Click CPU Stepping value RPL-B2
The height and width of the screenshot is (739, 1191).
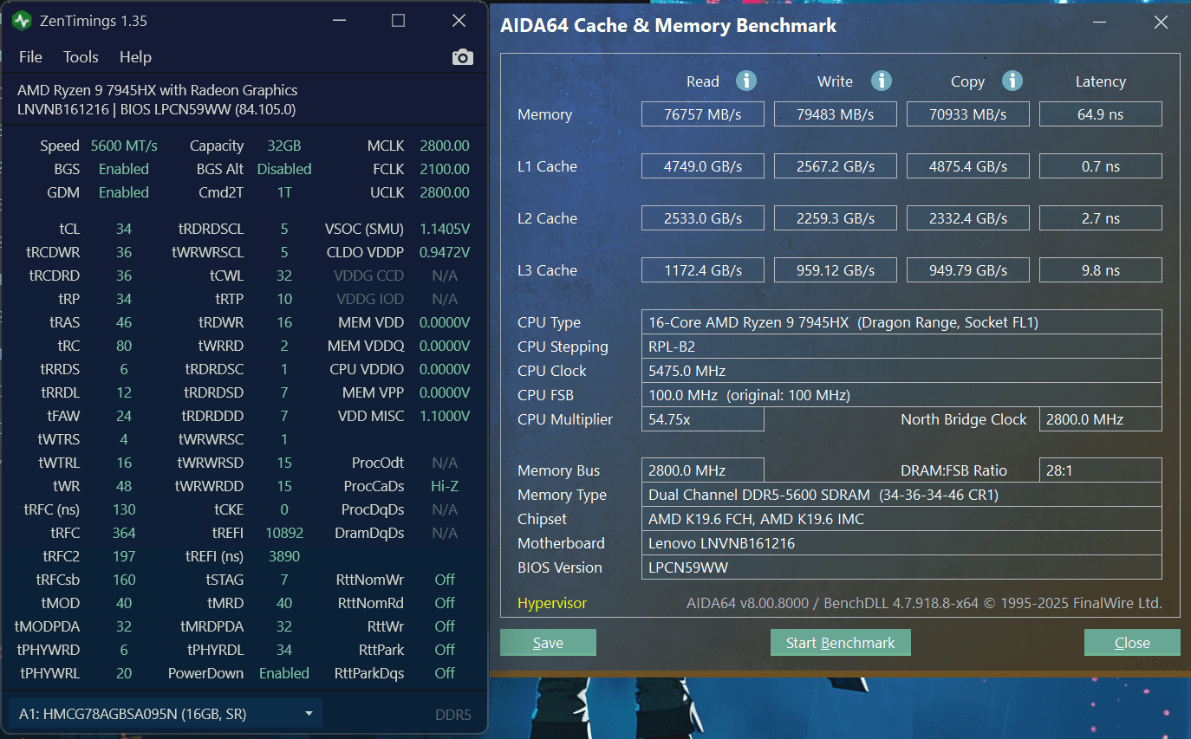[x=901, y=347]
